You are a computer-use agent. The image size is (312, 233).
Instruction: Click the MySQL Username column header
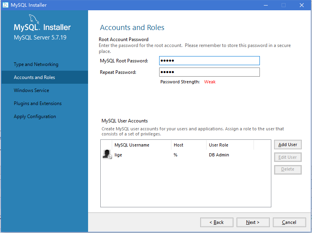pyautogui.click(x=141, y=145)
